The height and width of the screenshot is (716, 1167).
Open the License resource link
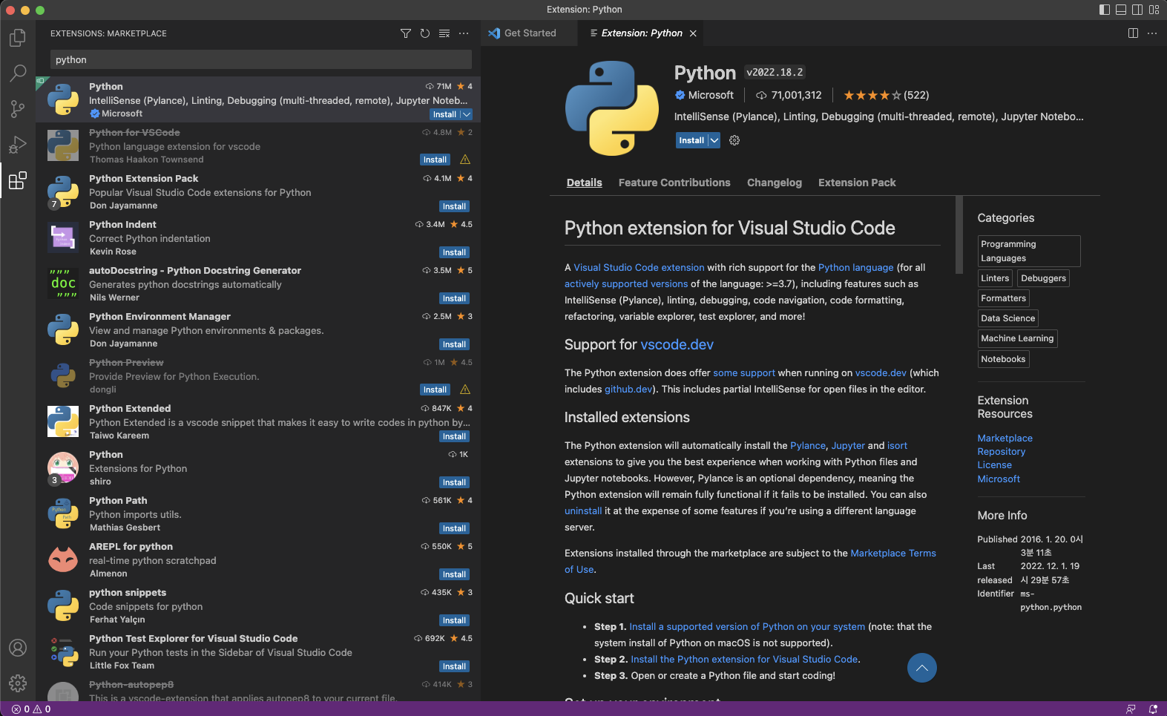994,465
